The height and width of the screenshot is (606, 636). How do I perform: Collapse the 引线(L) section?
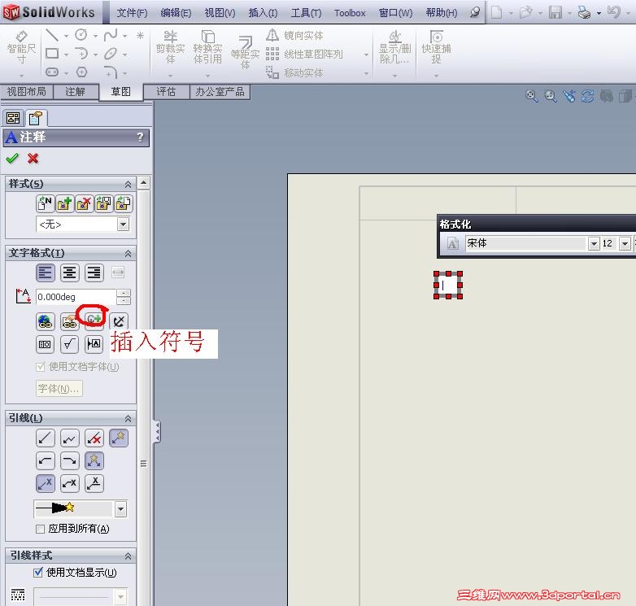128,418
